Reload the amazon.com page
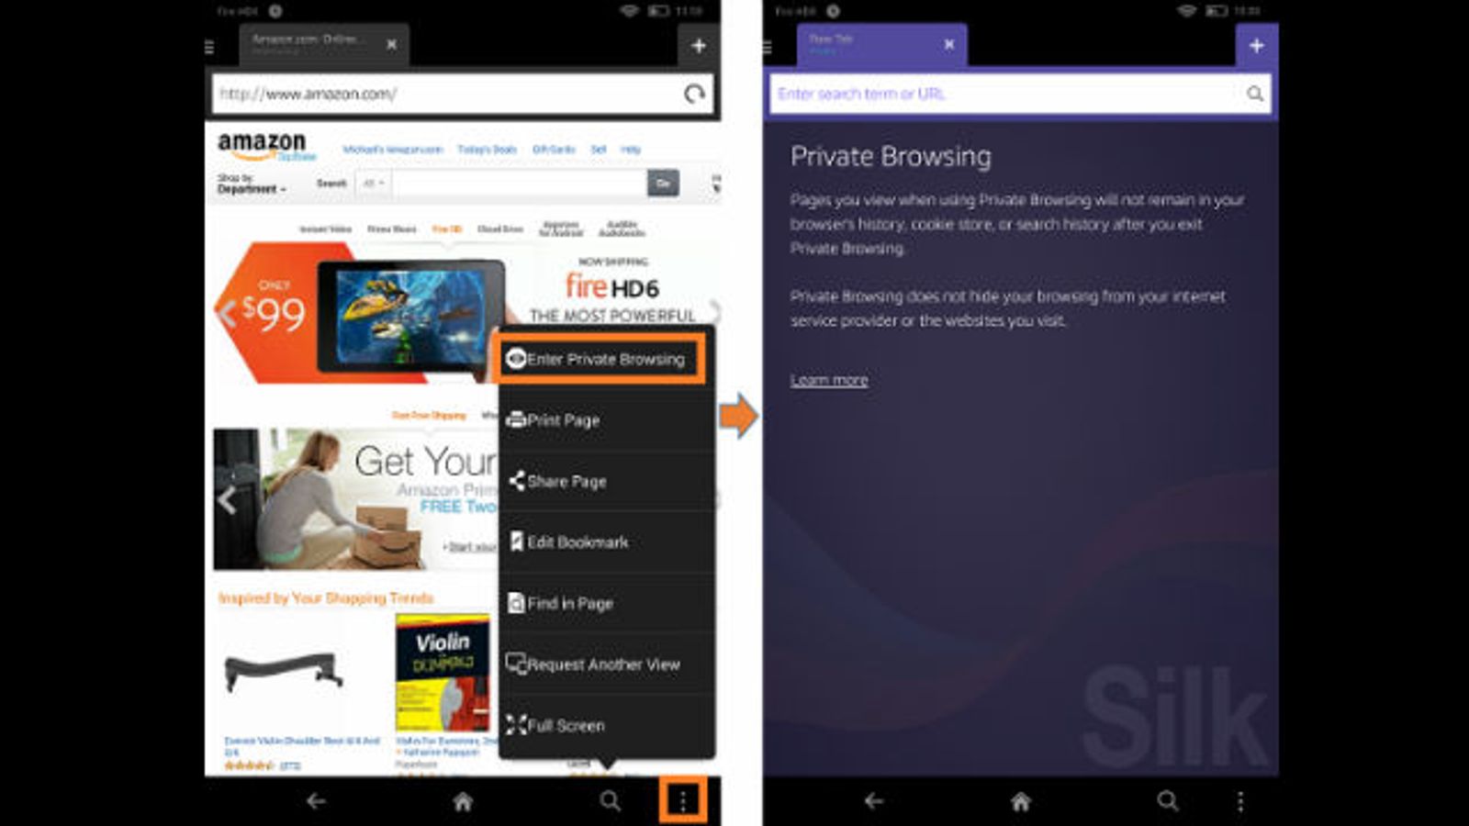 (x=695, y=94)
